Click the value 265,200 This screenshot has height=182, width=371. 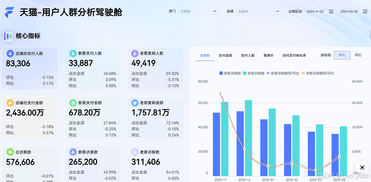point(83,162)
